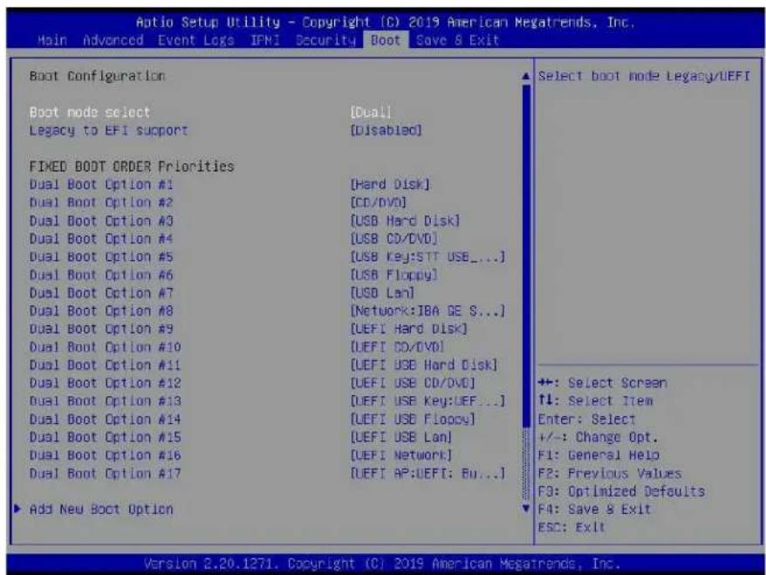
Task: Change the [USB Floppy] value
Action: (x=393, y=275)
